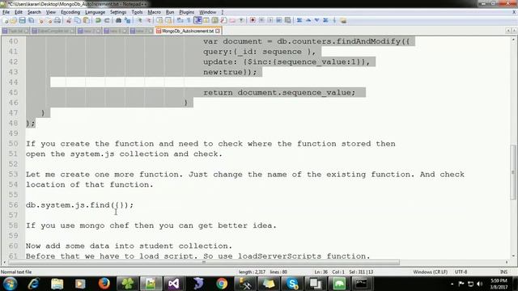Open the Windows Start button
The width and height of the screenshot is (518, 291).
point(11,284)
